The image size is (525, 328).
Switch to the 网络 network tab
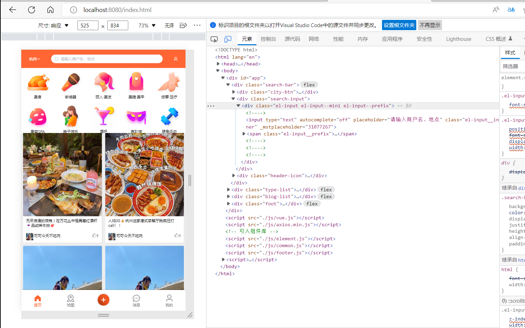(x=314, y=39)
